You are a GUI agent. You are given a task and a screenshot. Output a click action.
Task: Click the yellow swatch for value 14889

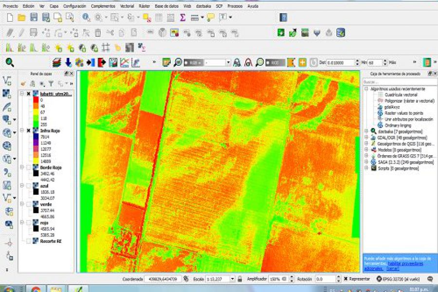[36, 161]
